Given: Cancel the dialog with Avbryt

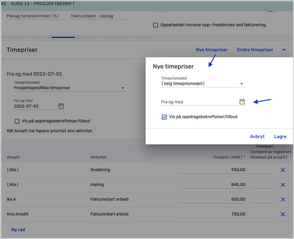Looking at the screenshot, I should point(257,137).
